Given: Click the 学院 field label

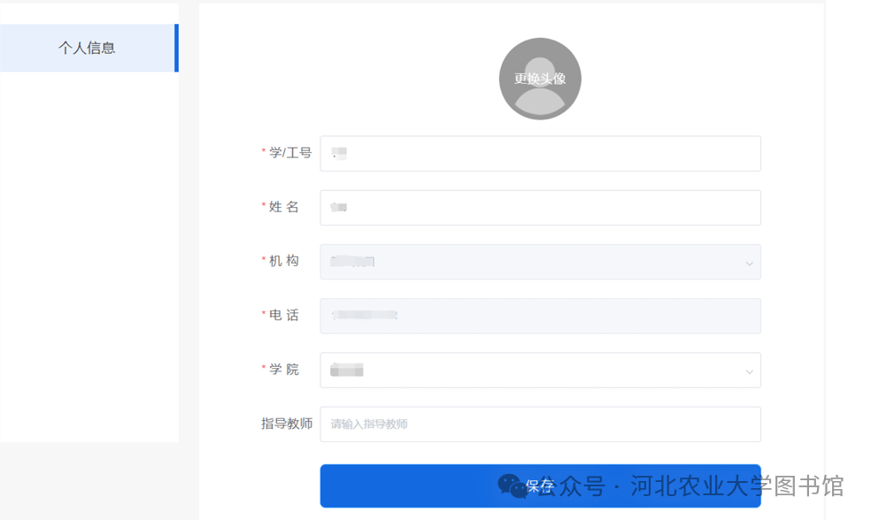Looking at the screenshot, I should click(x=284, y=369).
